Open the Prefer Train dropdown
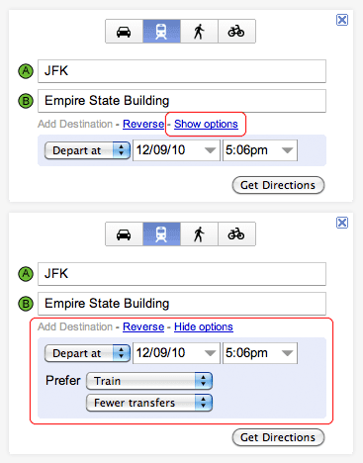Screen dimensions: 363x463 [x=149, y=381]
